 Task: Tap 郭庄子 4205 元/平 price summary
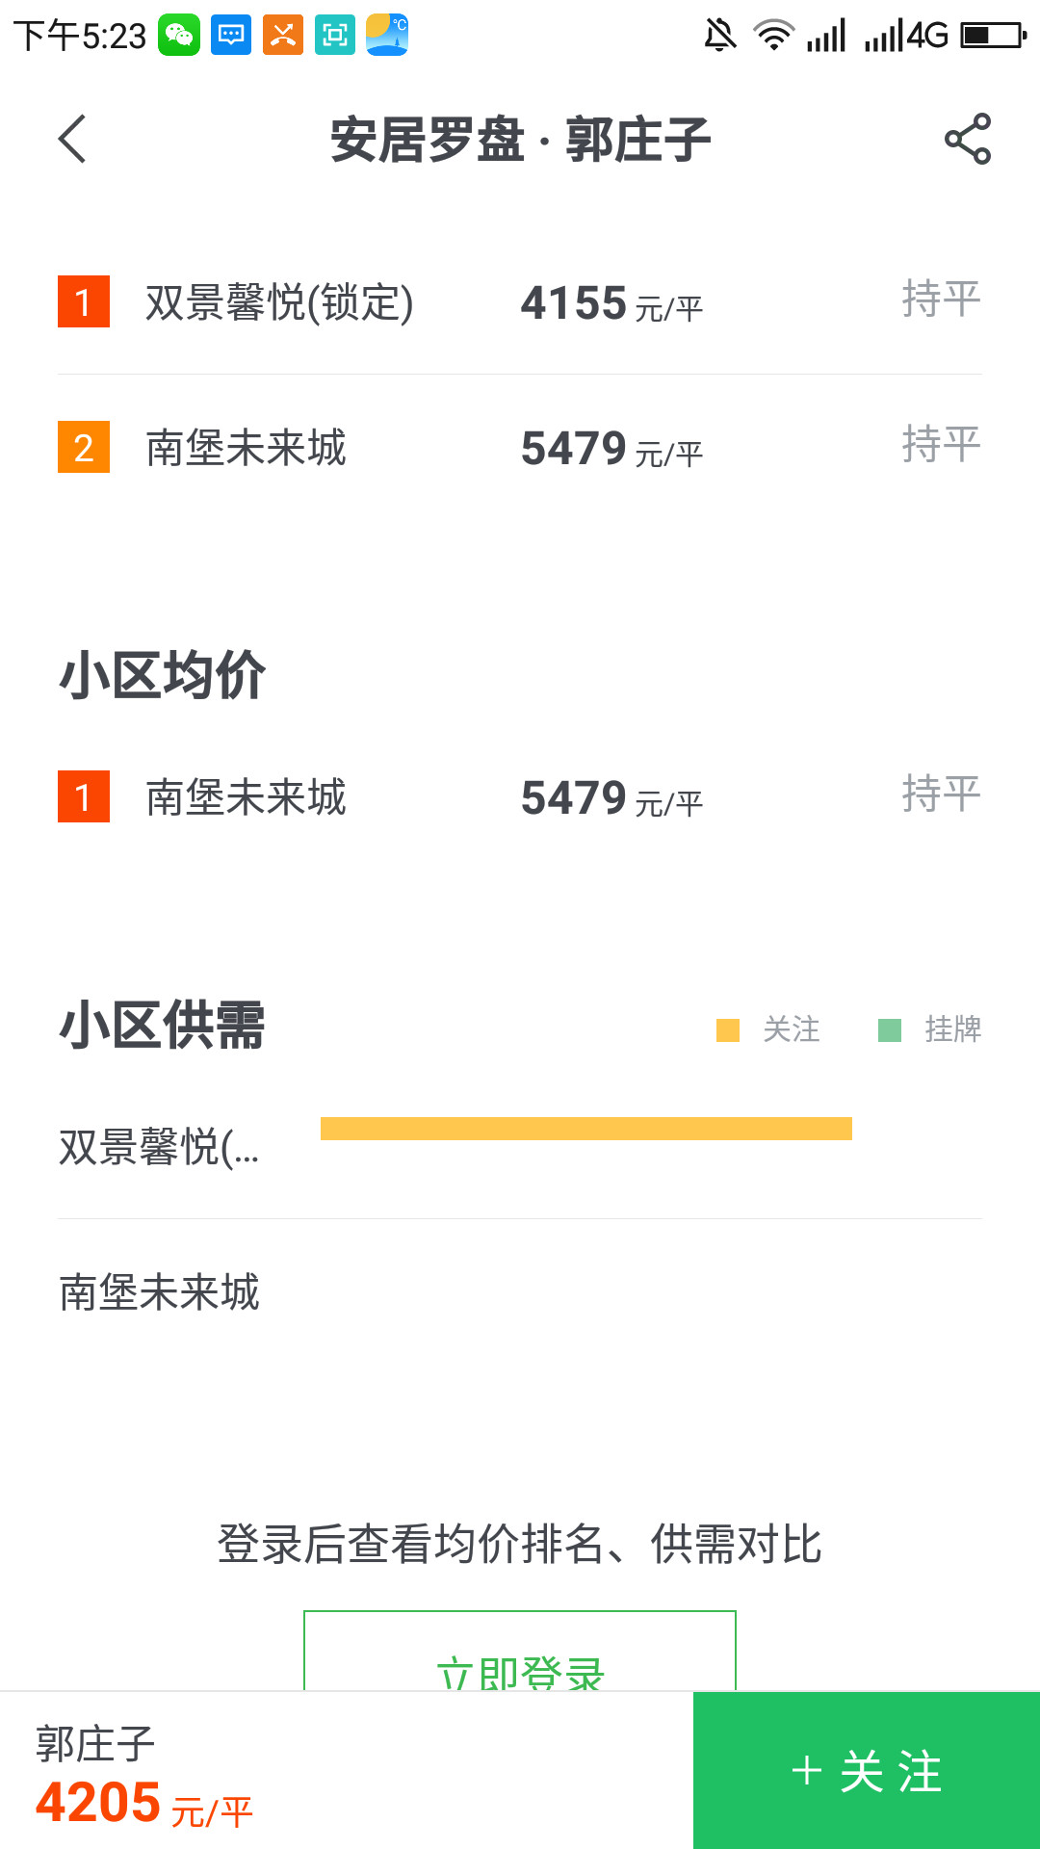point(144,1777)
